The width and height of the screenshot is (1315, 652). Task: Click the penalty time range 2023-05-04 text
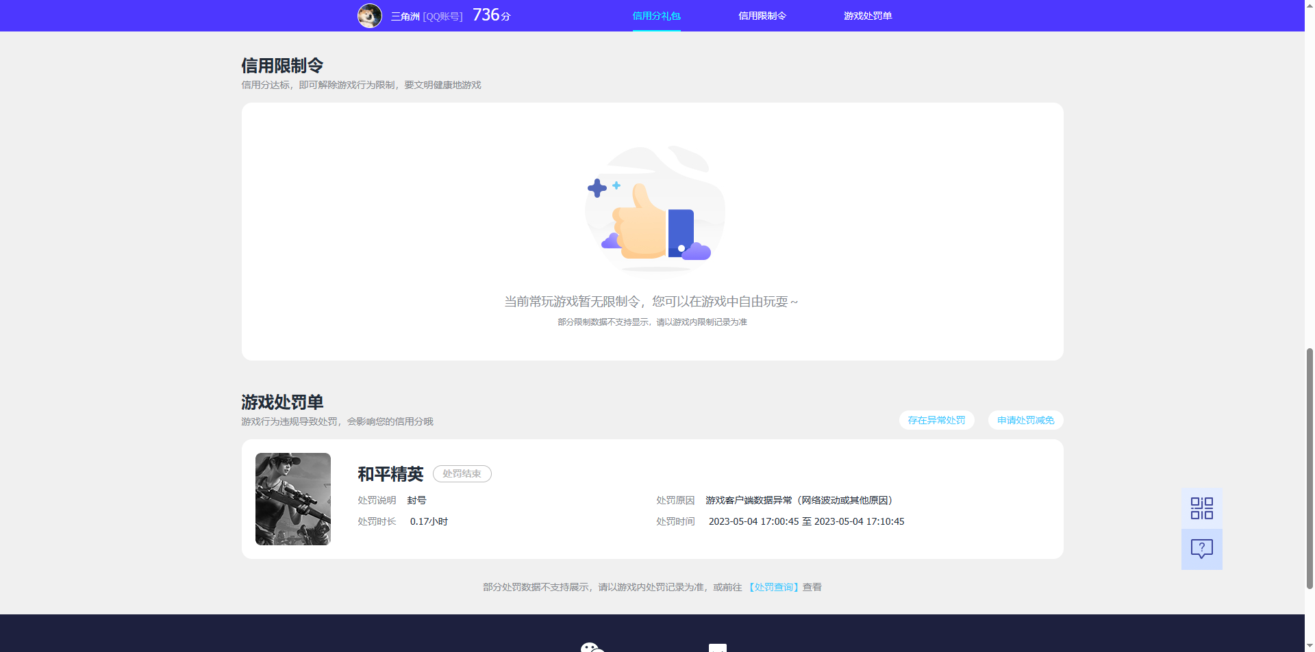[x=806, y=521]
